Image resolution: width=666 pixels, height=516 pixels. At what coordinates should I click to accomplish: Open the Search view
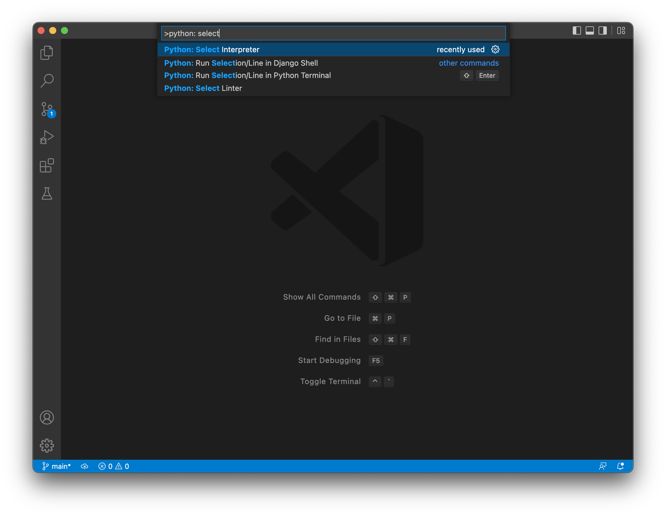click(47, 81)
